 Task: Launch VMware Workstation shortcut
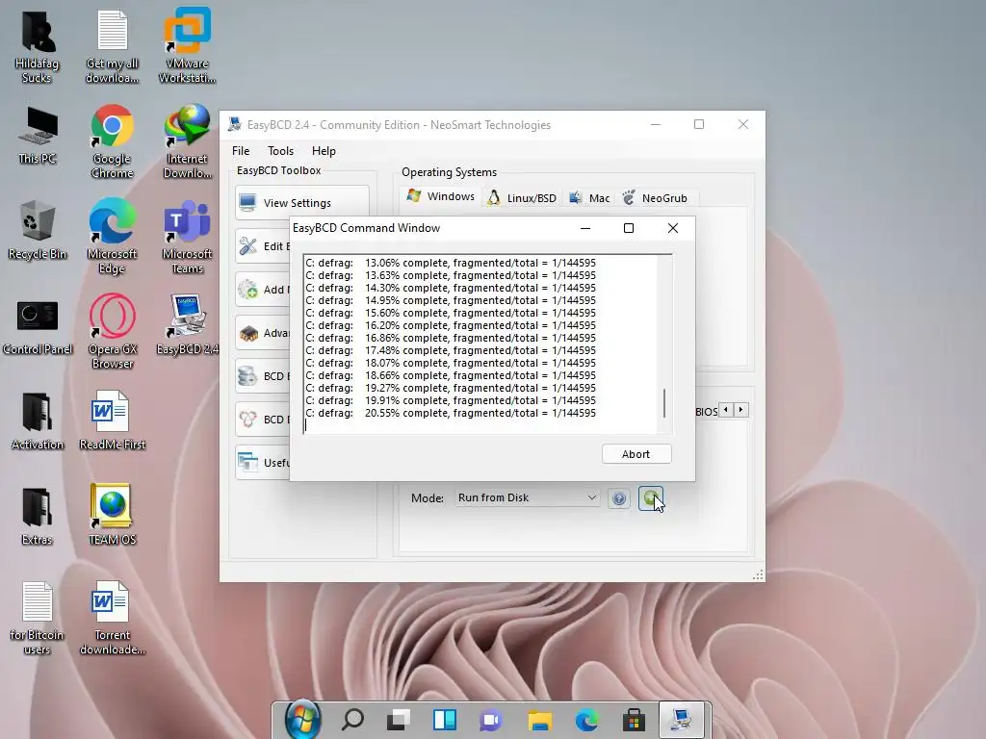[x=188, y=45]
